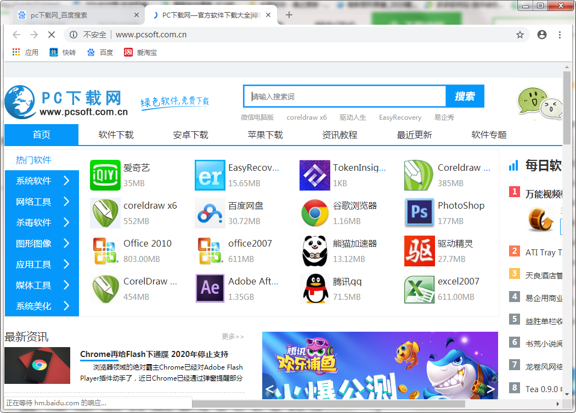Click the 易企秀 hot search link

(x=444, y=118)
